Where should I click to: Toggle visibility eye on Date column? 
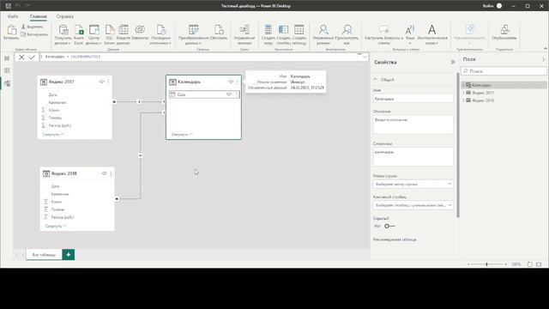click(229, 94)
